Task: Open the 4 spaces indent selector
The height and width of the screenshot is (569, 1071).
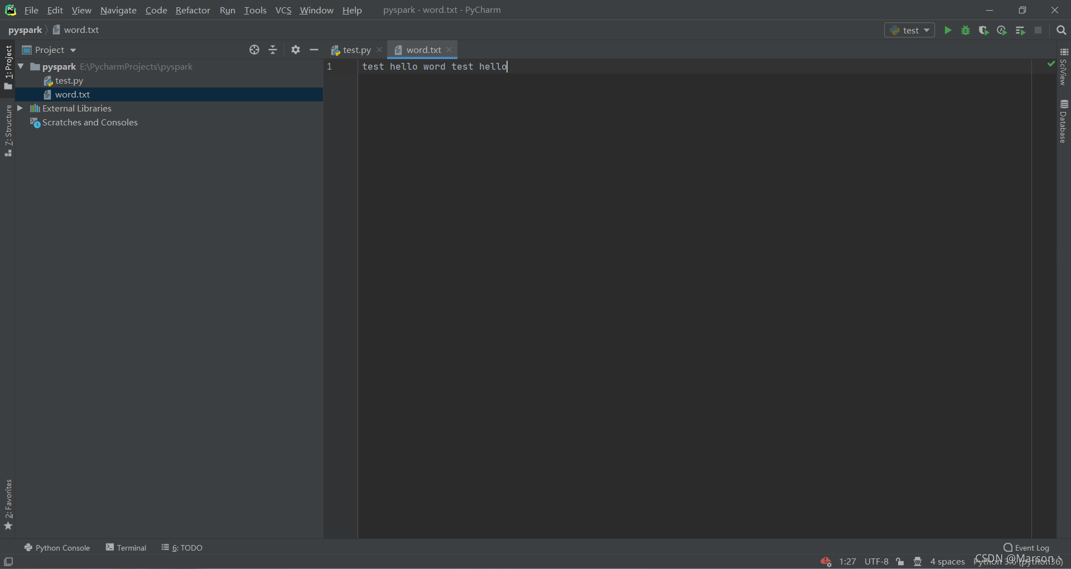Action: (x=947, y=561)
